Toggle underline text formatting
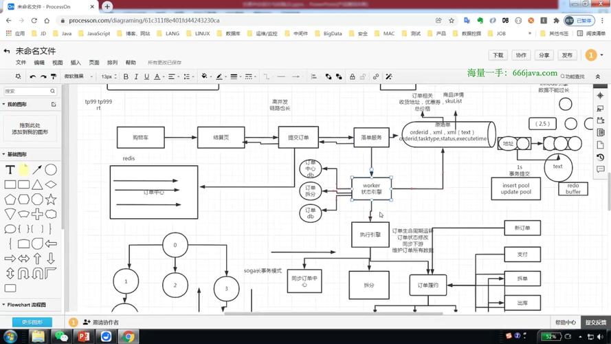 tap(147, 76)
